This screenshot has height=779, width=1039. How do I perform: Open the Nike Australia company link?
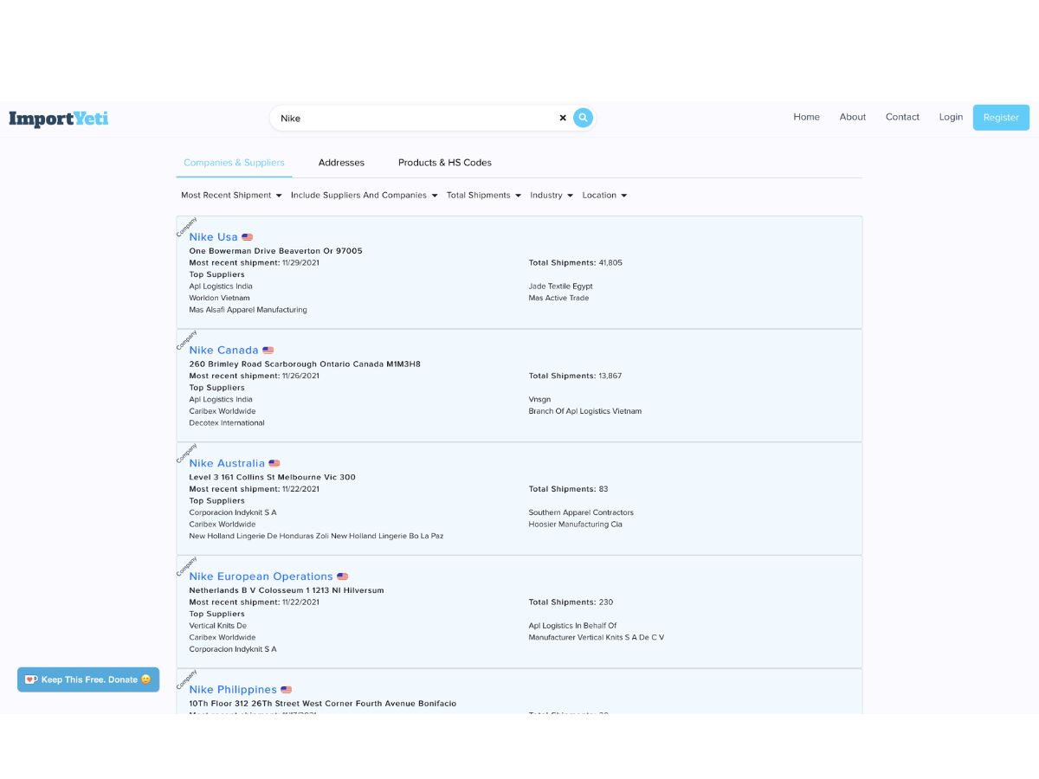(227, 464)
